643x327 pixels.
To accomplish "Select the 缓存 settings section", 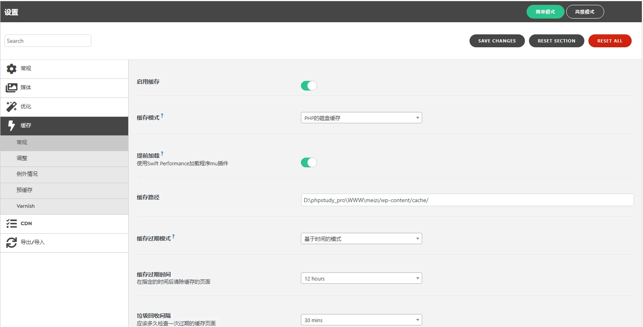I will 64,126.
